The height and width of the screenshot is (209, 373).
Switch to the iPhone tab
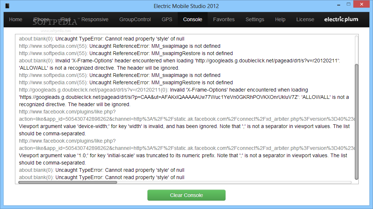(x=41, y=19)
